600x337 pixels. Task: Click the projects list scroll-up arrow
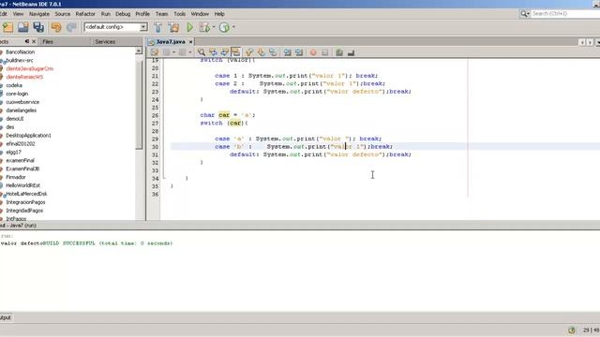(139, 51)
